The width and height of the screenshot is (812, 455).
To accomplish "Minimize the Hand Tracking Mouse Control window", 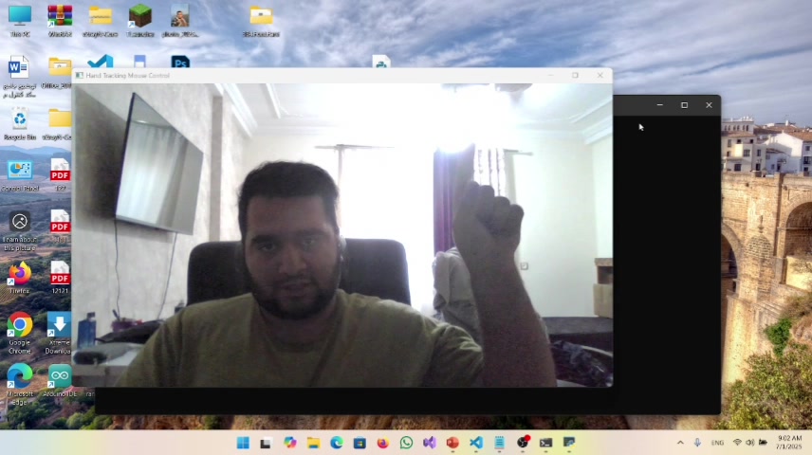I will pos(551,76).
